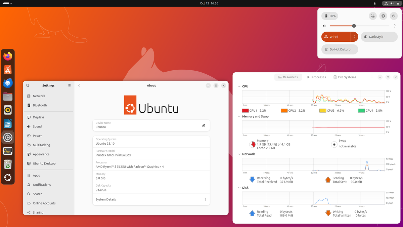Edit device name with pencil icon
This screenshot has height=227, width=403.
click(x=203, y=125)
